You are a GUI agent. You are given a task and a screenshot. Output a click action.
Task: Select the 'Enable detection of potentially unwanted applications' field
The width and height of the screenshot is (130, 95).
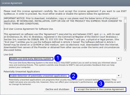63,76
